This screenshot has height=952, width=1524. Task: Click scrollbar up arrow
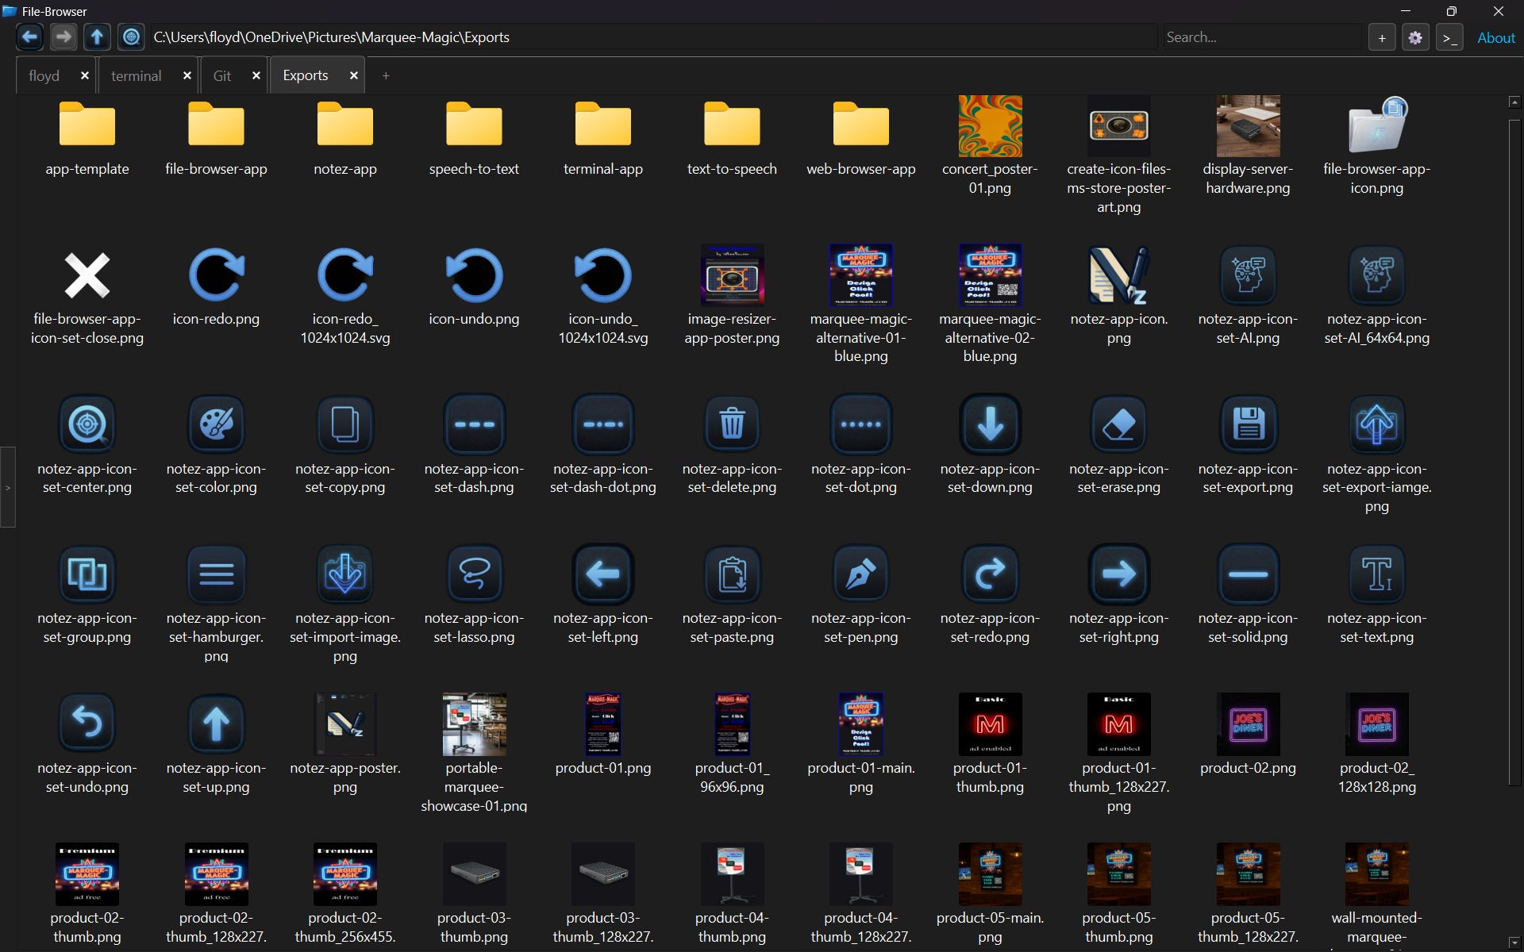(1514, 102)
